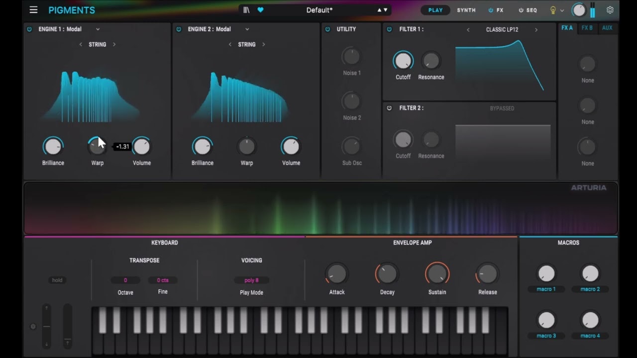Click the Octave transpose value
The image size is (637, 358).
125,280
